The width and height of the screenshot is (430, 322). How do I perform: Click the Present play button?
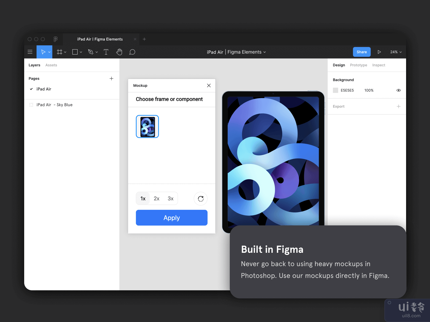point(379,52)
